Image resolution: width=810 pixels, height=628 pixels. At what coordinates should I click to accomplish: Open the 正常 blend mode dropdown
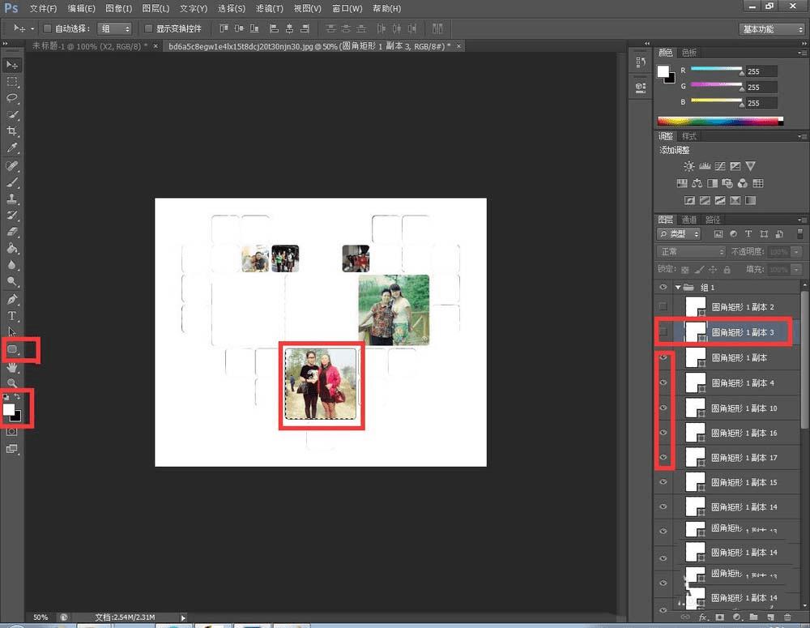(691, 252)
